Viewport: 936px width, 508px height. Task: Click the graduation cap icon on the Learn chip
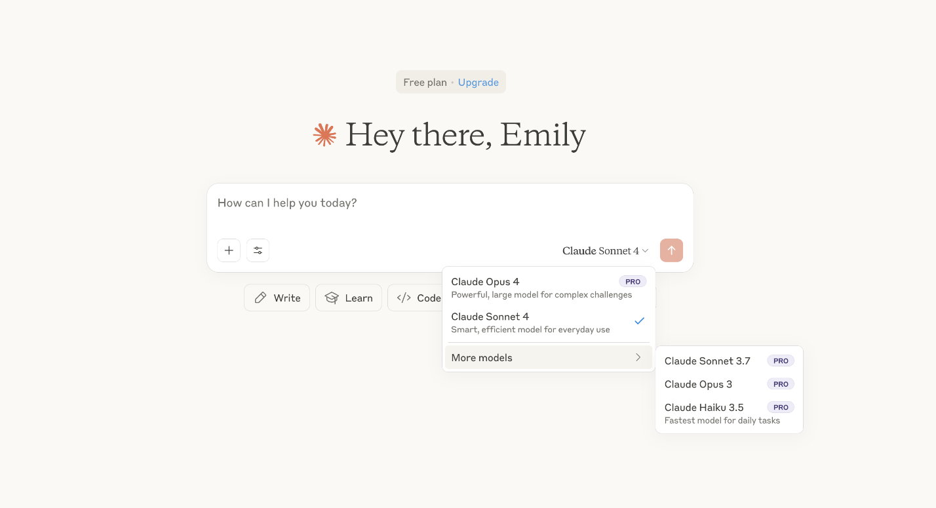[x=332, y=298]
